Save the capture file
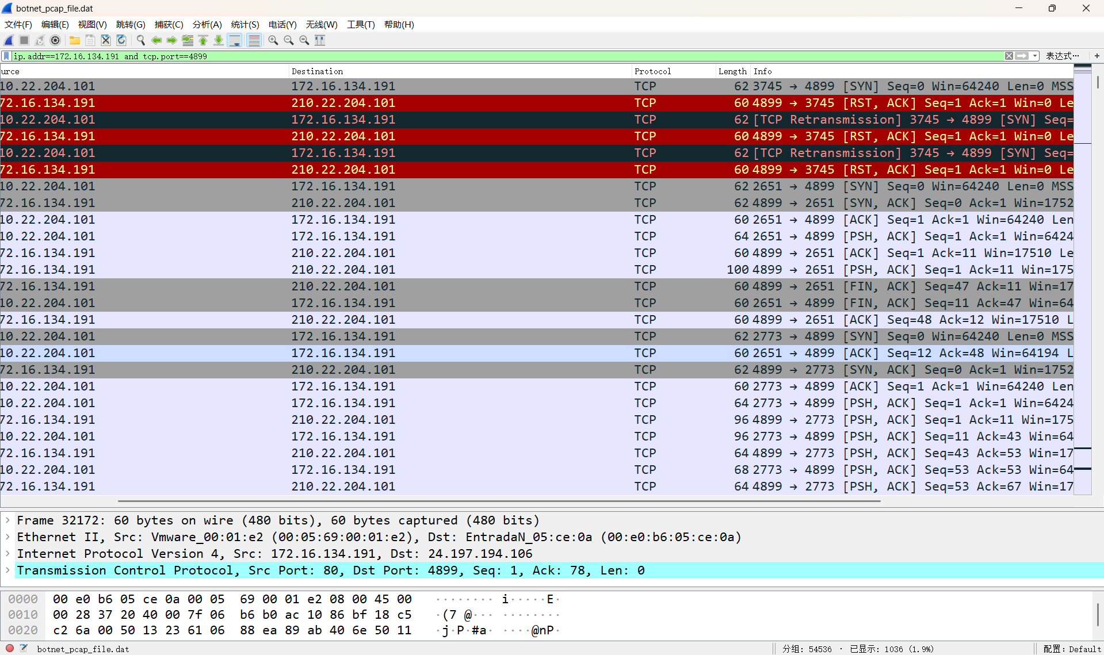Viewport: 1104px width, 655px height. pos(90,40)
